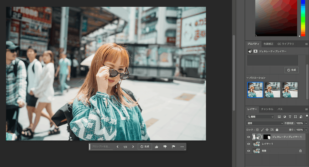Click the ジェネレーティブレイヤー 1 layer mask thumbnail

(x=267, y=137)
